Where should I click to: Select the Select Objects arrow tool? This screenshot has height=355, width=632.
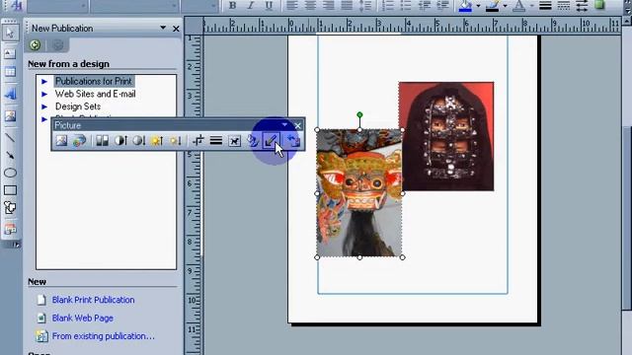tap(10, 33)
